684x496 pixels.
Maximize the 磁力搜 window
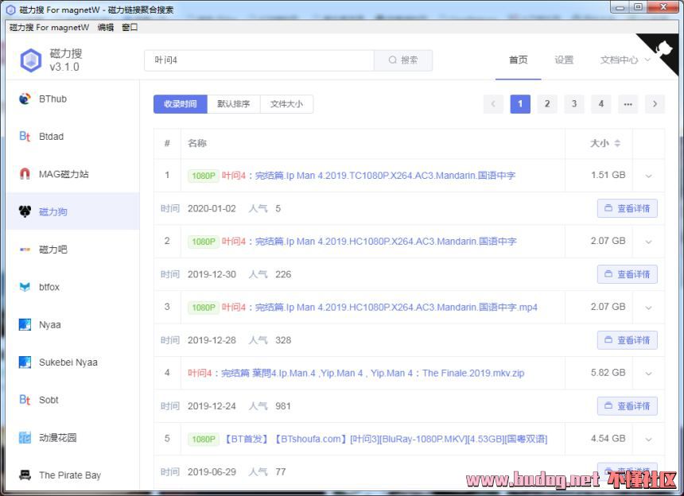[x=638, y=7]
